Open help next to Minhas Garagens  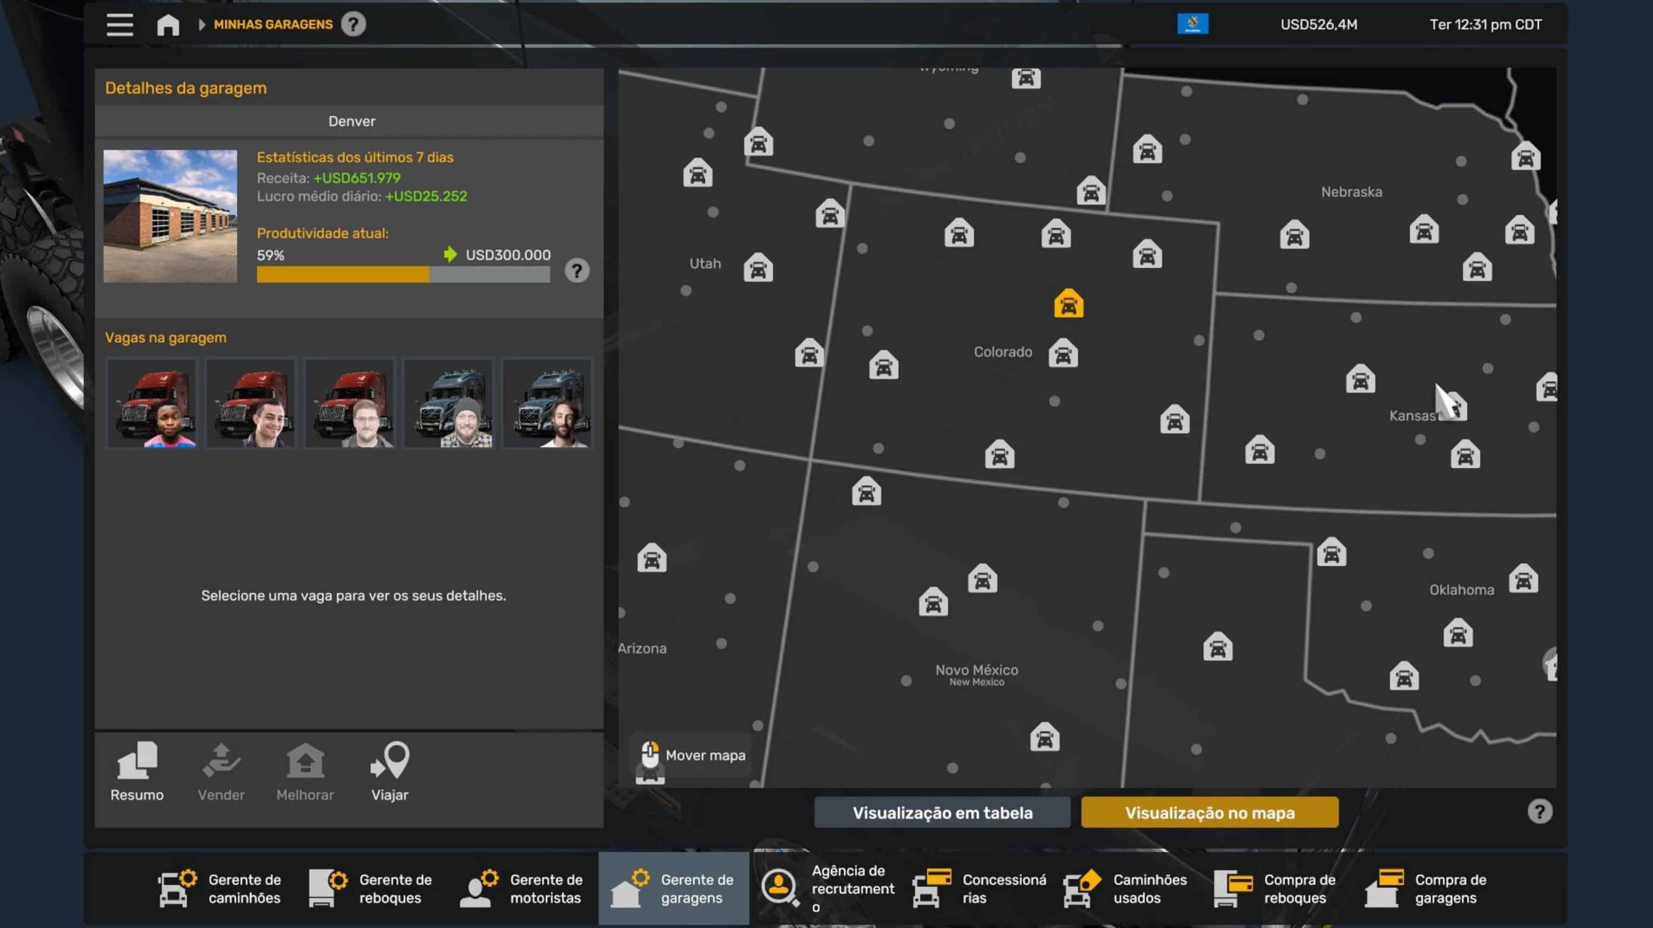tap(353, 24)
